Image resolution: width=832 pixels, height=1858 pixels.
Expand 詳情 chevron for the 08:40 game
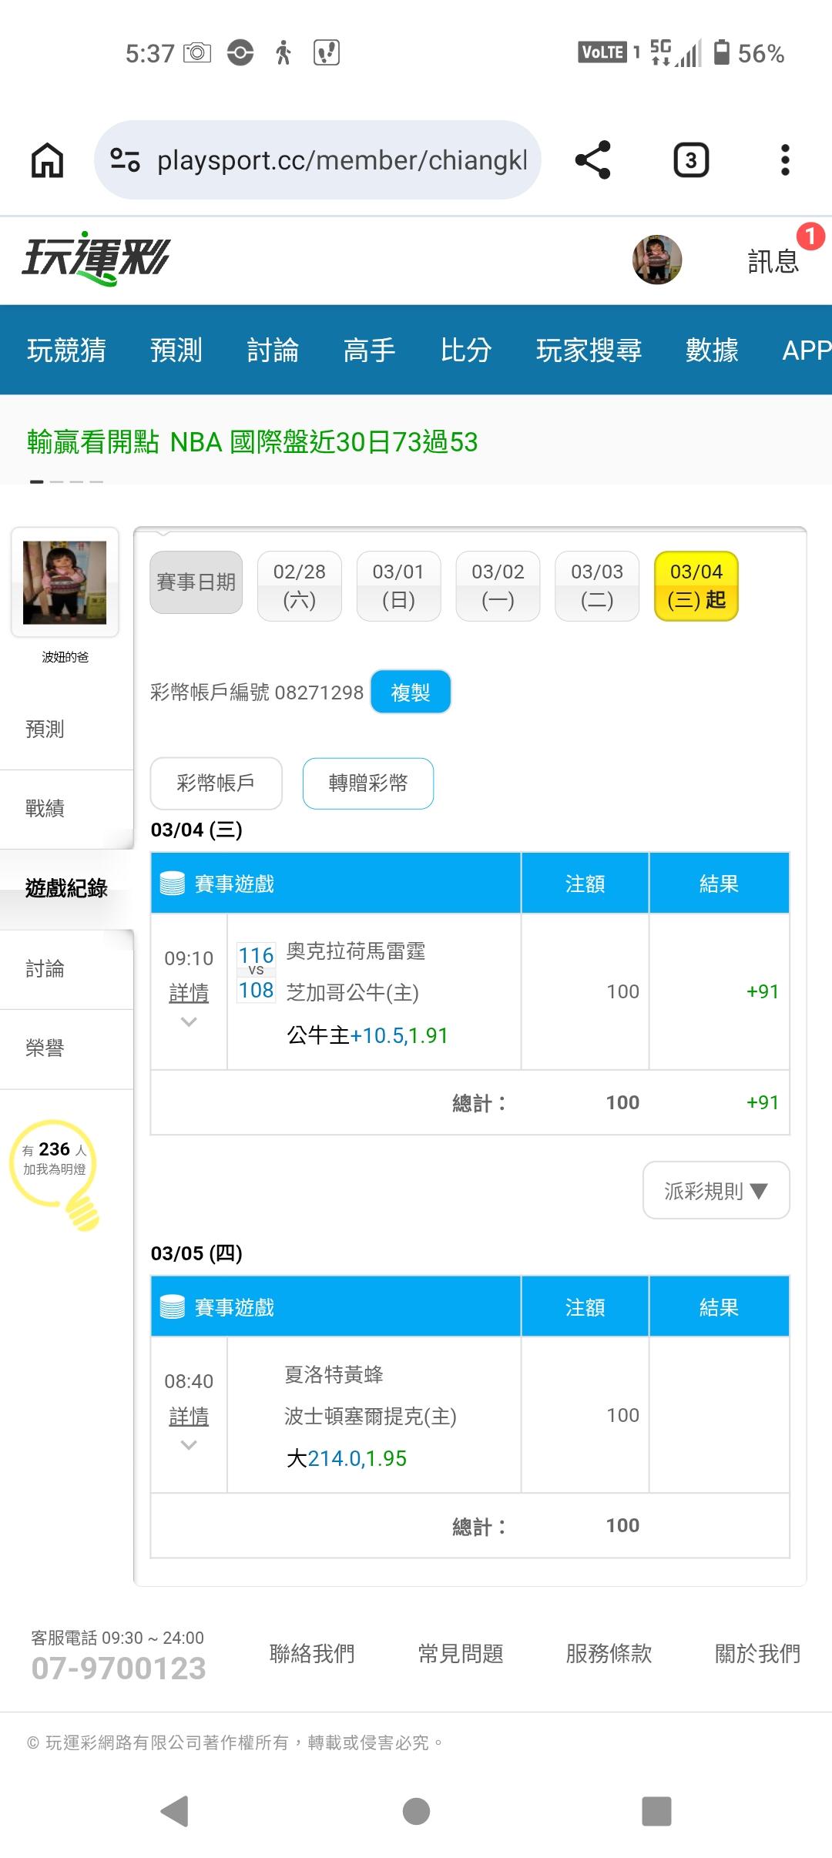click(189, 1445)
